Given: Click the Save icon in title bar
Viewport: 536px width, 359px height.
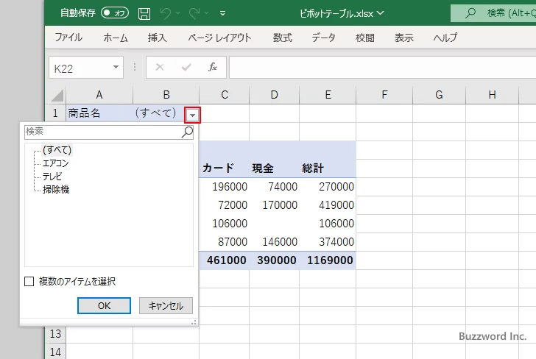Looking at the screenshot, I should click(144, 14).
